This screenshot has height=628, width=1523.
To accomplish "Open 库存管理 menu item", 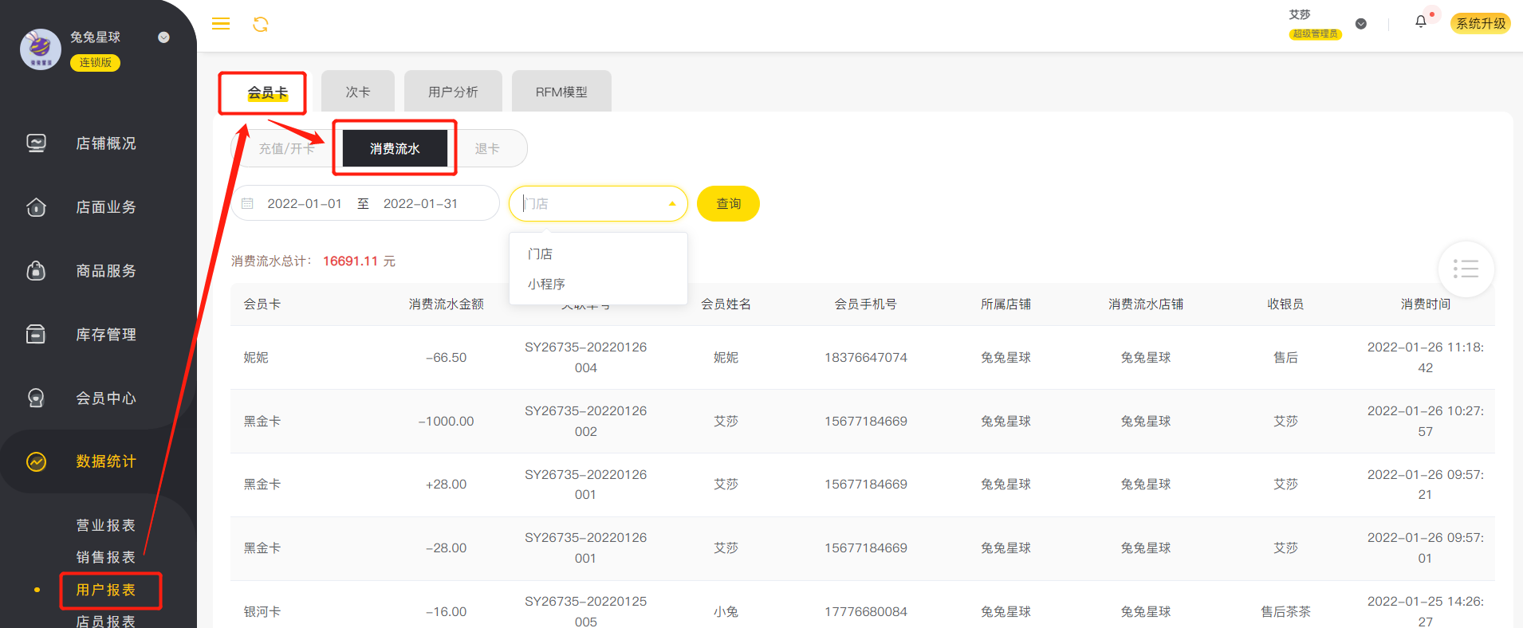I will (x=106, y=335).
